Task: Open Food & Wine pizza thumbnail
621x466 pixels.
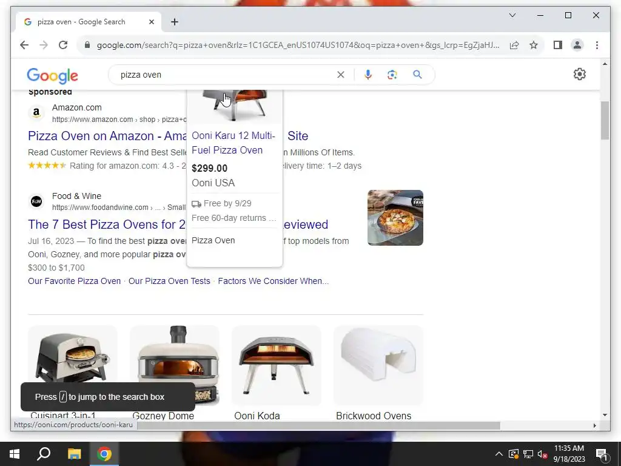Action: (395, 218)
